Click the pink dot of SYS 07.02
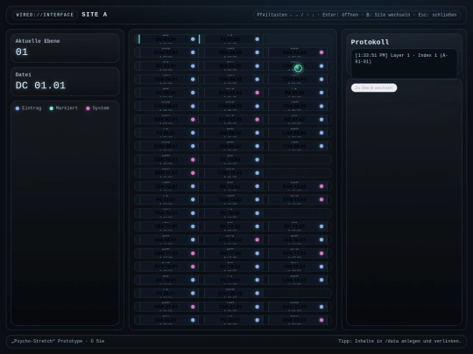This screenshot has width=473, height=354. (257, 120)
